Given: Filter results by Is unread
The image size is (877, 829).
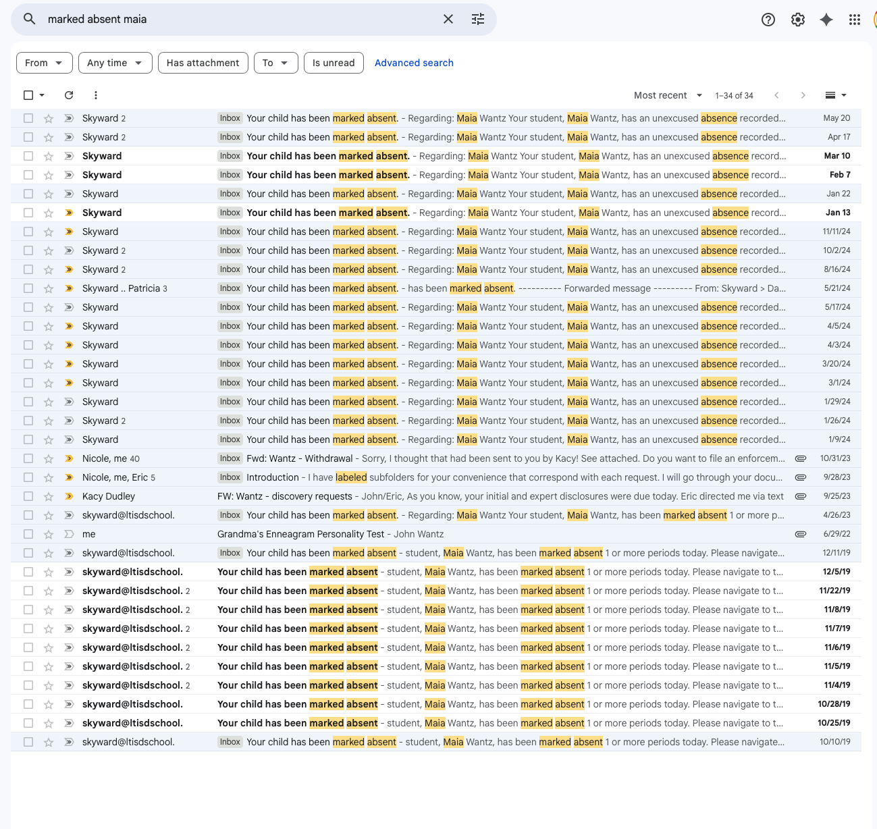Looking at the screenshot, I should point(334,63).
